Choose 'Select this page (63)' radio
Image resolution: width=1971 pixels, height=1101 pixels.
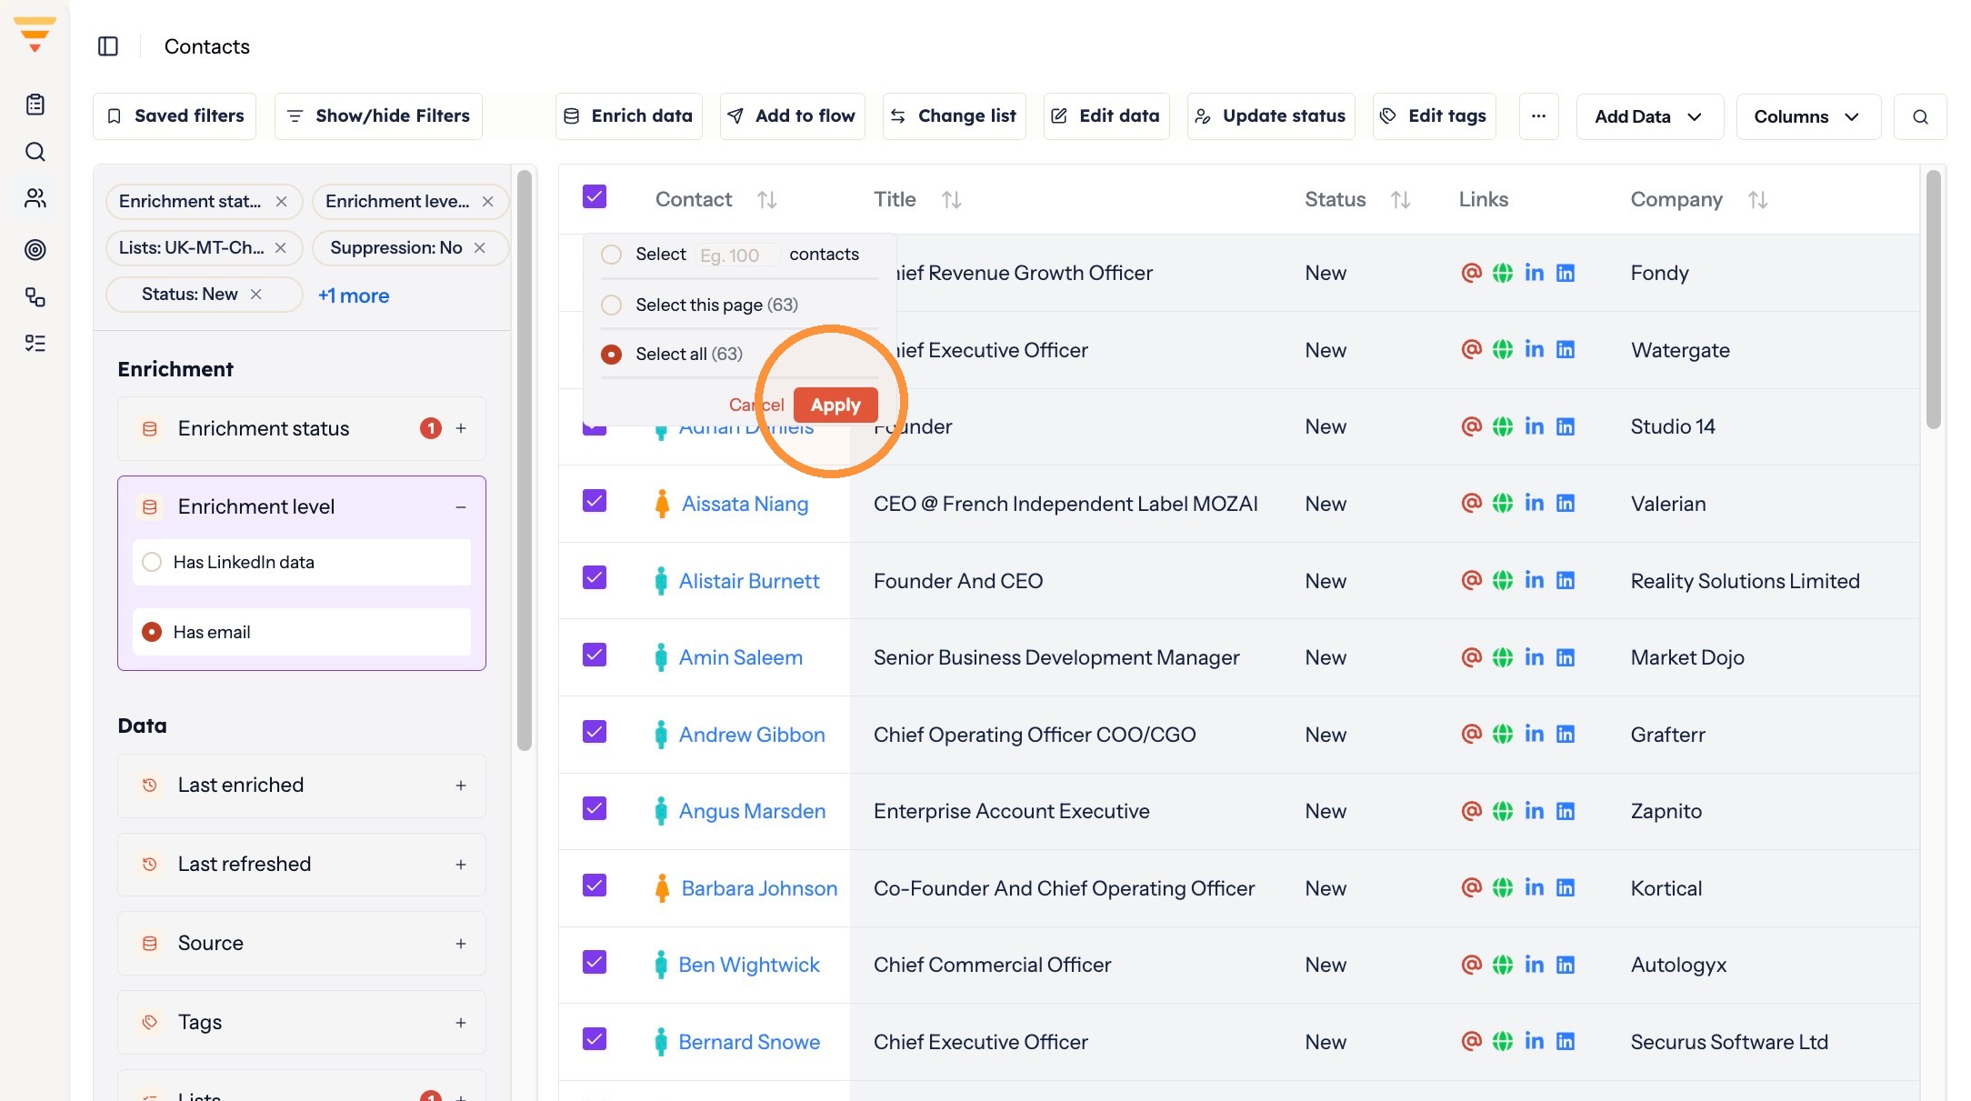(612, 305)
